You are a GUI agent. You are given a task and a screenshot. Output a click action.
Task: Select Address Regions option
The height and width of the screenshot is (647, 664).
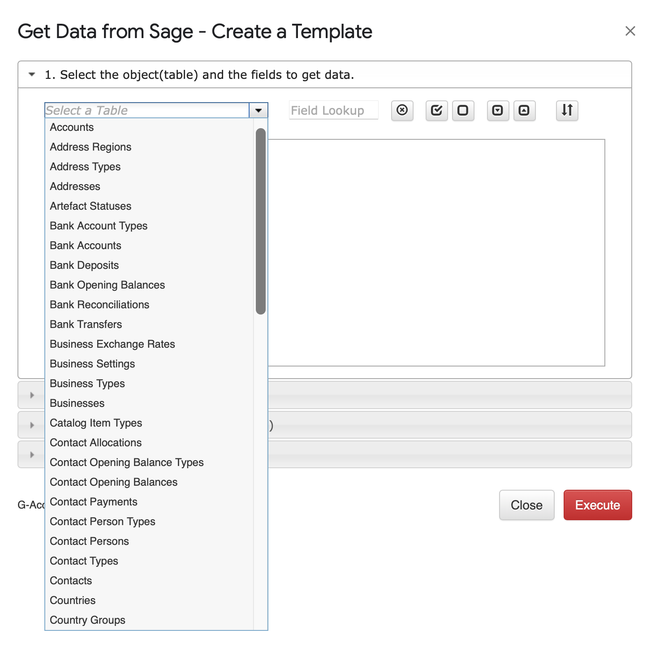pyautogui.click(x=150, y=147)
